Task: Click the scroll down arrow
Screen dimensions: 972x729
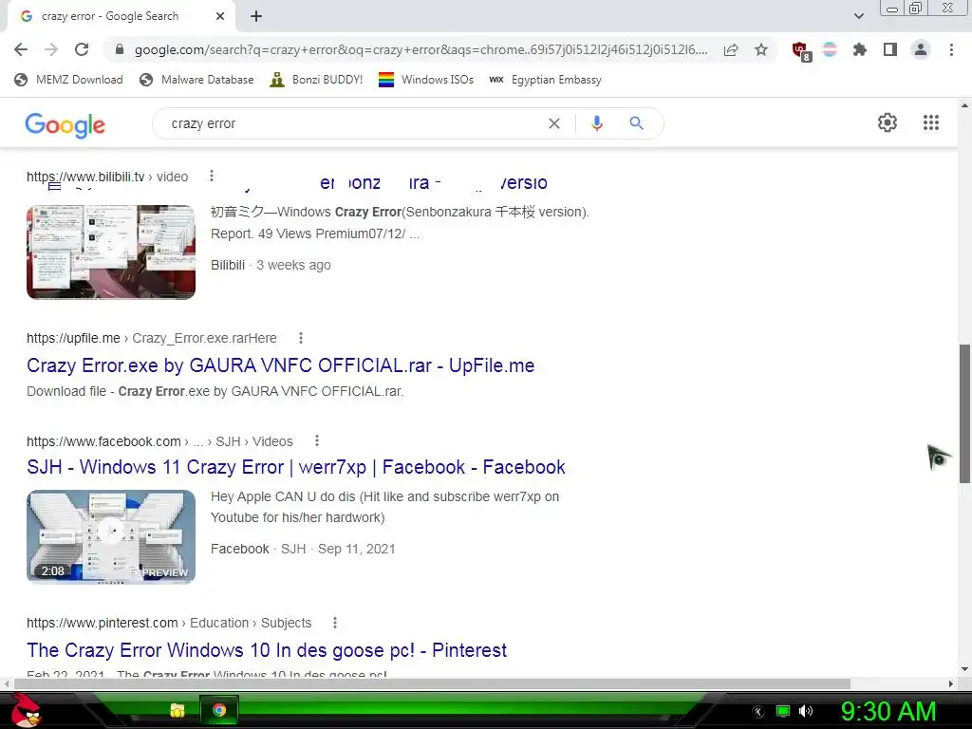Action: click(x=964, y=669)
